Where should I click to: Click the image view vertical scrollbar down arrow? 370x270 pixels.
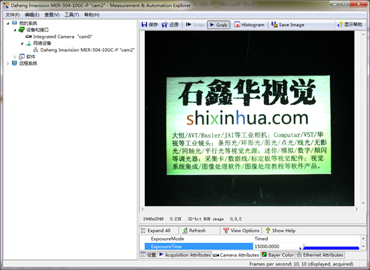click(363, 203)
